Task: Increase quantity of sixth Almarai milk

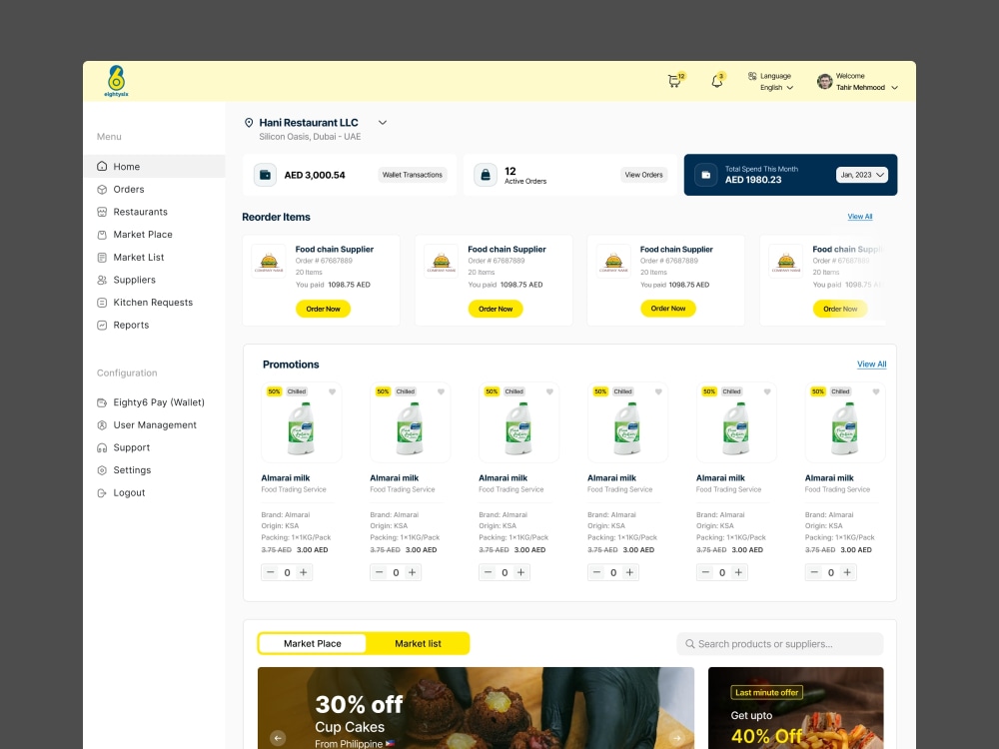Action: pyautogui.click(x=847, y=572)
